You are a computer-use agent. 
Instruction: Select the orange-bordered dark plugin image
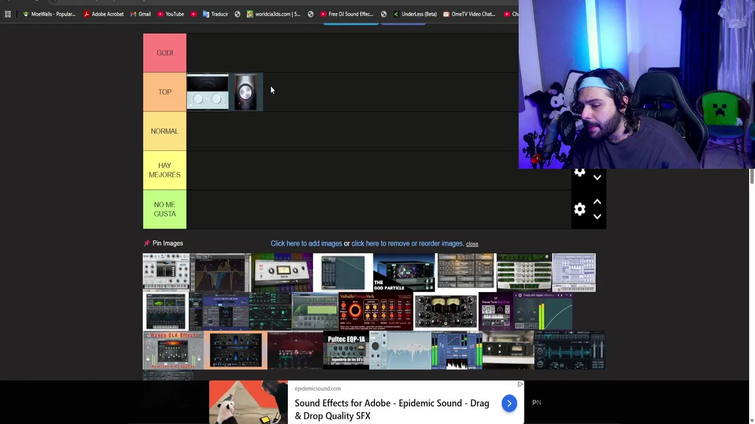coord(235,350)
